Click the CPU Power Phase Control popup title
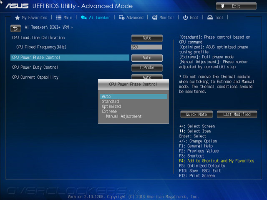Screen dimensions: 267x200 pos(133,84)
